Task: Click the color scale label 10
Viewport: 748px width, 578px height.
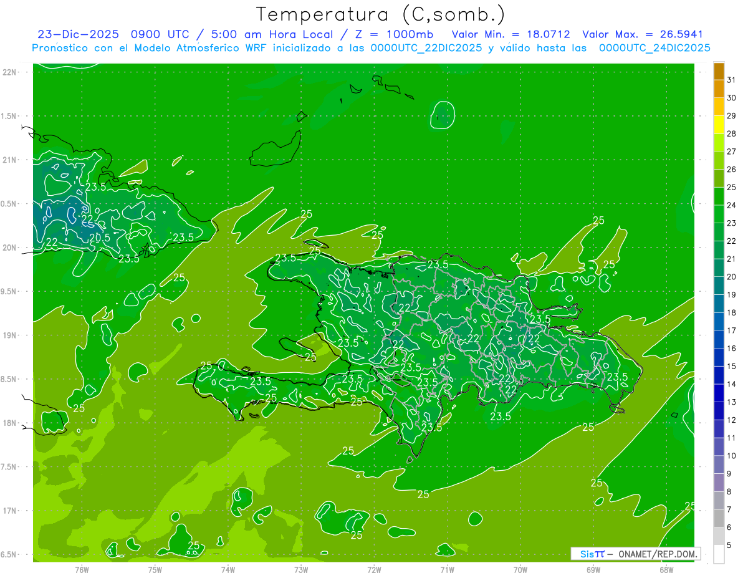Action: pyautogui.click(x=731, y=456)
